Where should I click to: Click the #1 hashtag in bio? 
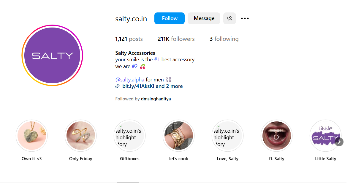pos(157,60)
